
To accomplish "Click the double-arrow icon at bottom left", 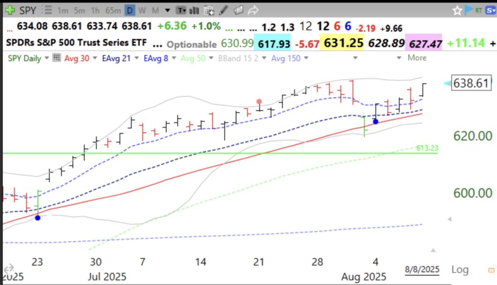I will [x=9, y=268].
